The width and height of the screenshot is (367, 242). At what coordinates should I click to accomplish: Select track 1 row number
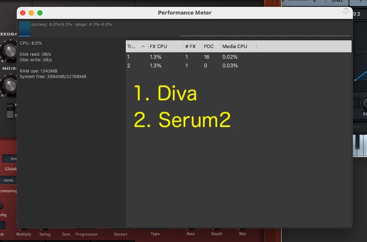(128, 57)
